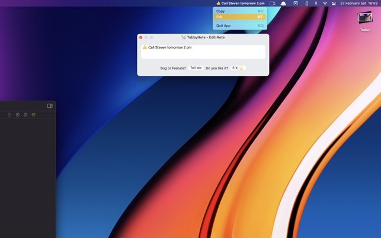Click the Today label under the desktop icon
Image resolution: width=381 pixels, height=238 pixels.
point(365,30)
